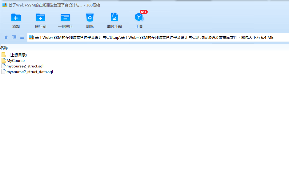Go up one level with the arrow
Viewport: 289px width, 170px height.
6,38
